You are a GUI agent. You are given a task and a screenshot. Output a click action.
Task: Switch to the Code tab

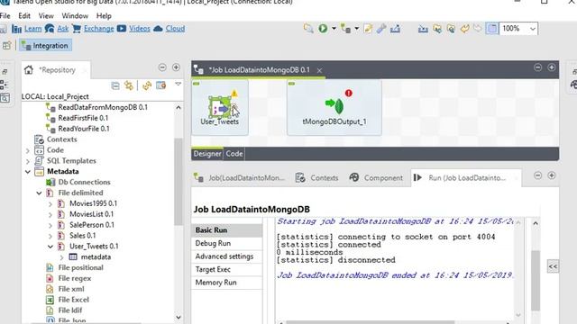234,154
